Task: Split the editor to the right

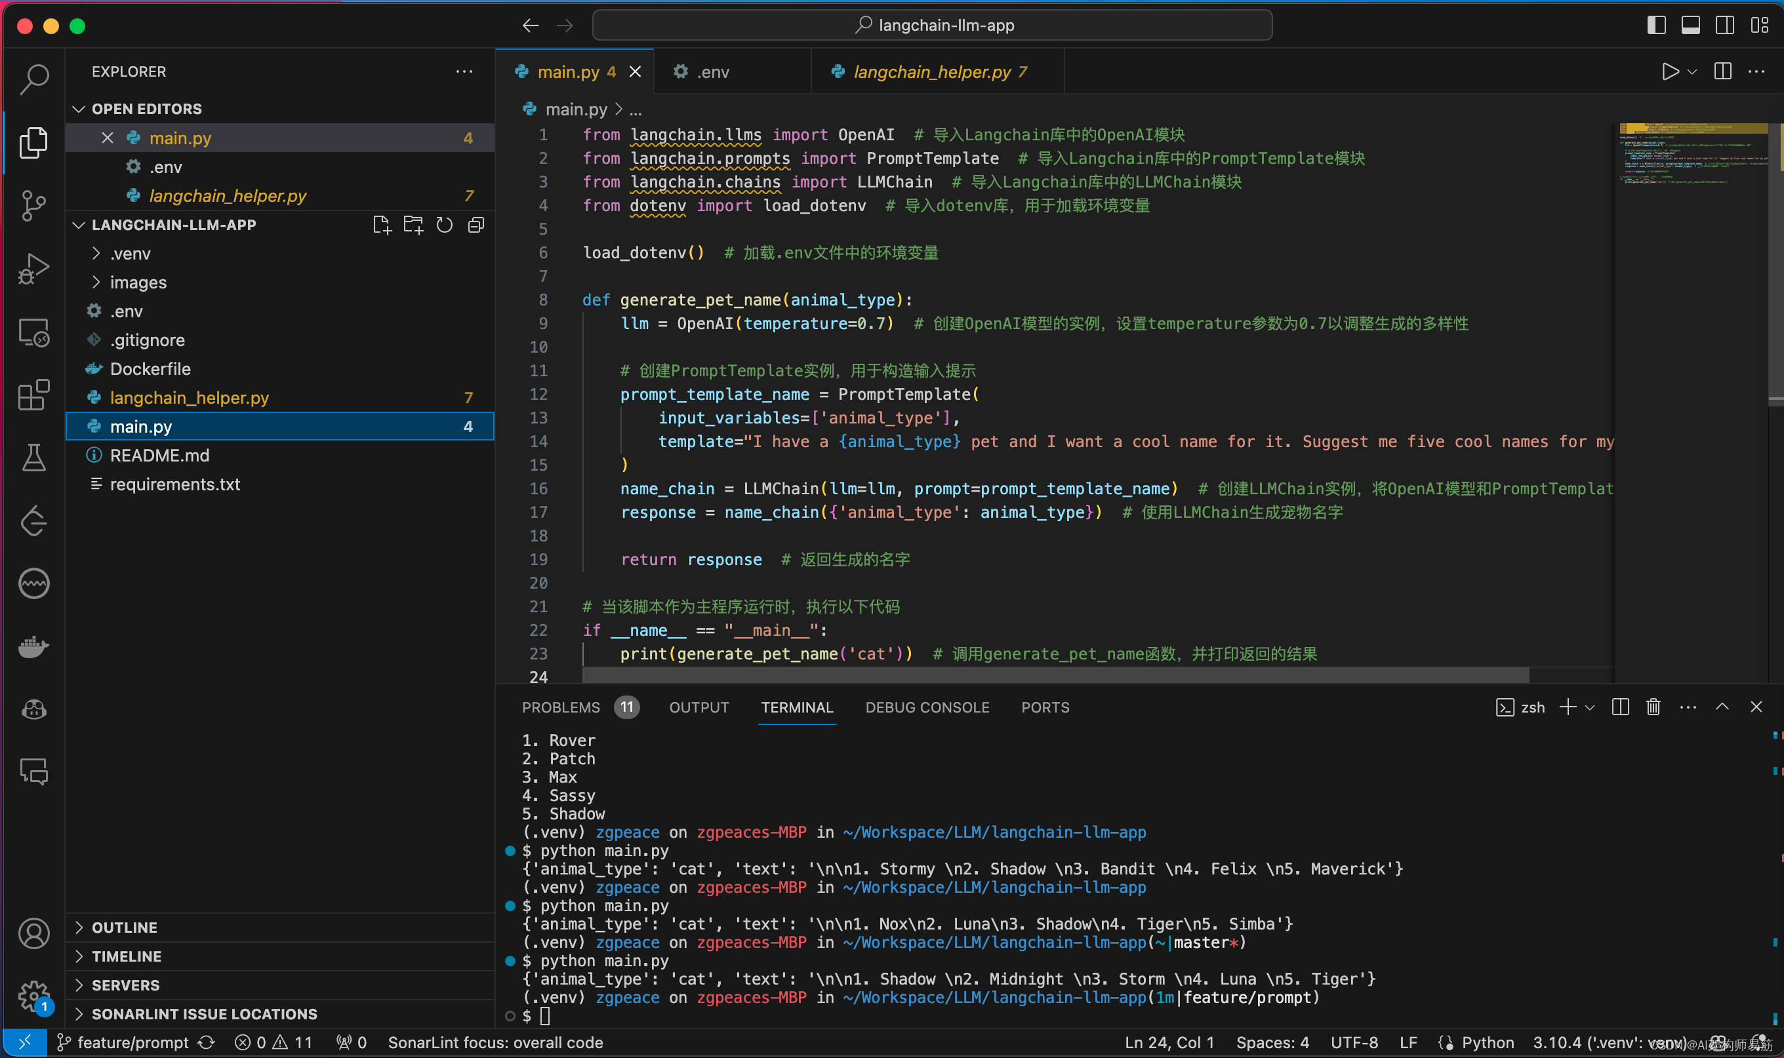Action: point(1722,71)
